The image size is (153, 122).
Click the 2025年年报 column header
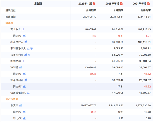[112, 4]
